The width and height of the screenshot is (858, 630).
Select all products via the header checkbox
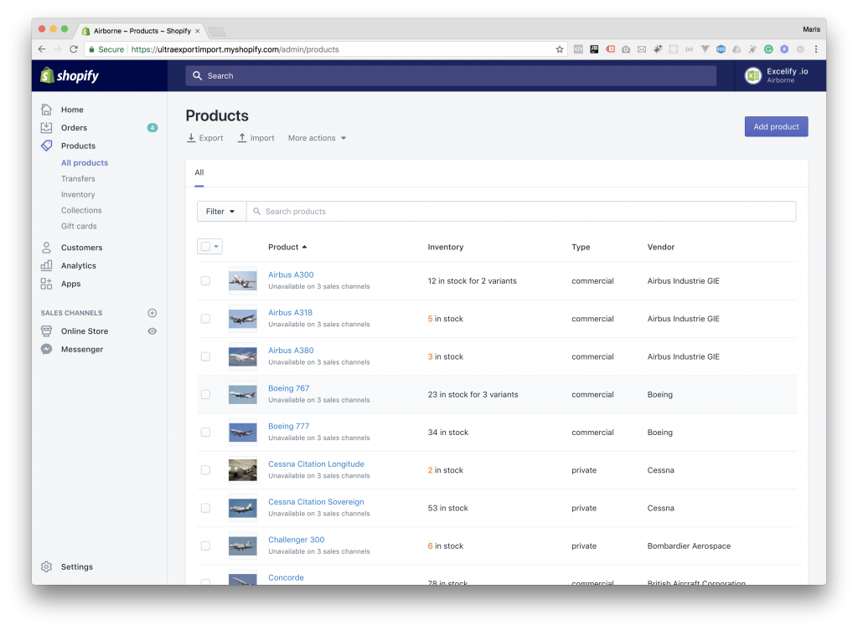(x=204, y=246)
